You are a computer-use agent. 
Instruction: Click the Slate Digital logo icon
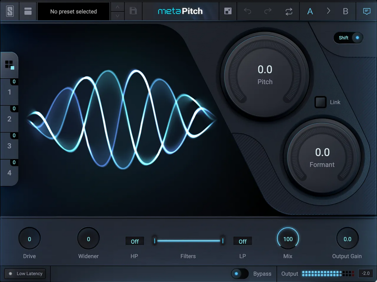(10, 12)
